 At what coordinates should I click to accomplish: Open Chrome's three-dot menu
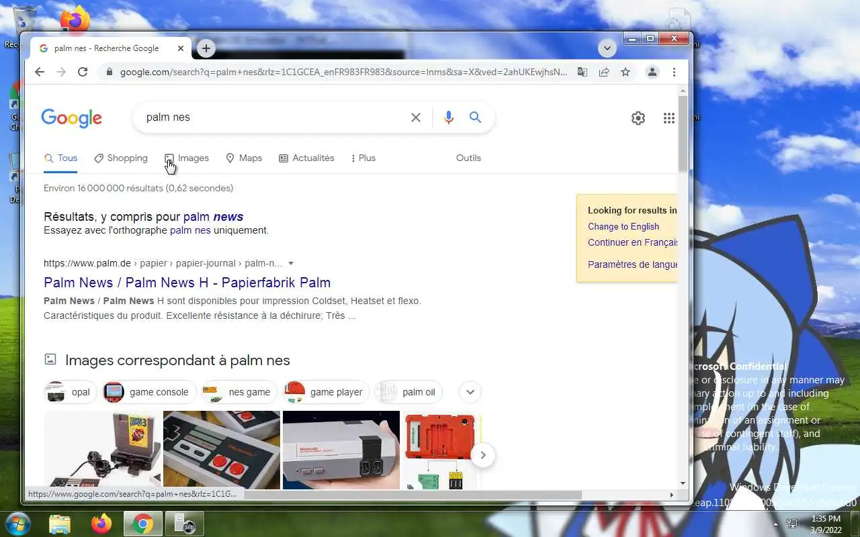pyautogui.click(x=674, y=72)
